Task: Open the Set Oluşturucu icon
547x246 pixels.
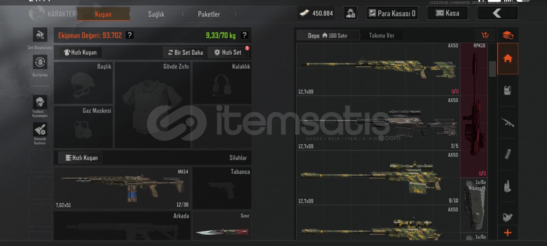Action: [x=40, y=35]
